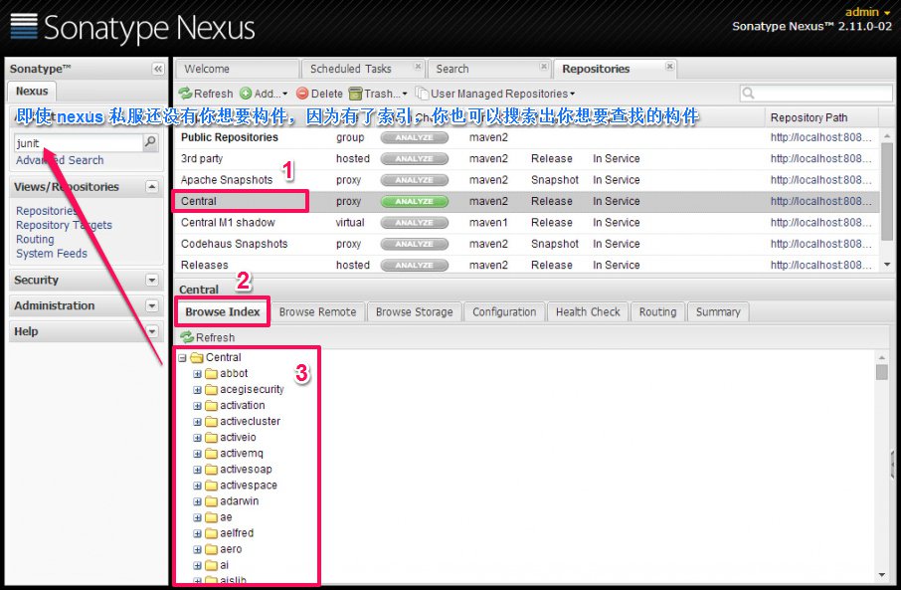Image resolution: width=901 pixels, height=590 pixels.
Task: Select the activation folder in tree
Action: [x=243, y=405]
